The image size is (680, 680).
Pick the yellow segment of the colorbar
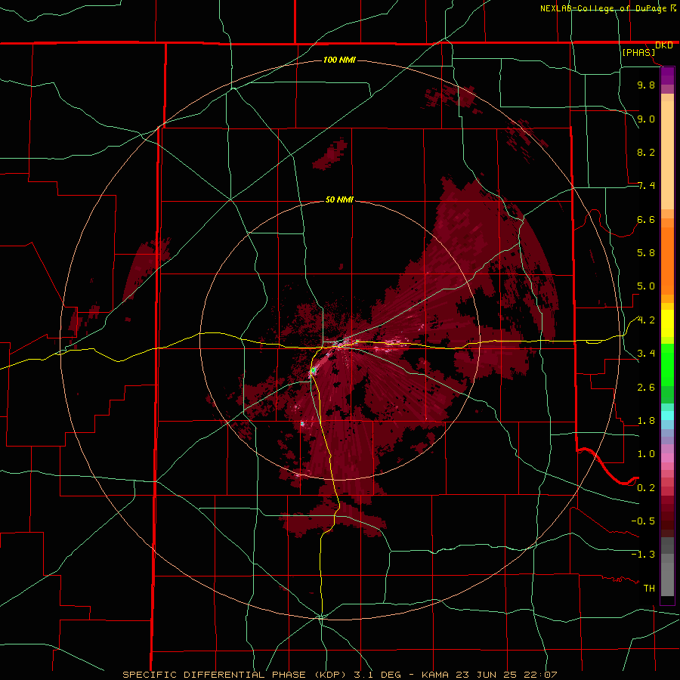coord(667,323)
